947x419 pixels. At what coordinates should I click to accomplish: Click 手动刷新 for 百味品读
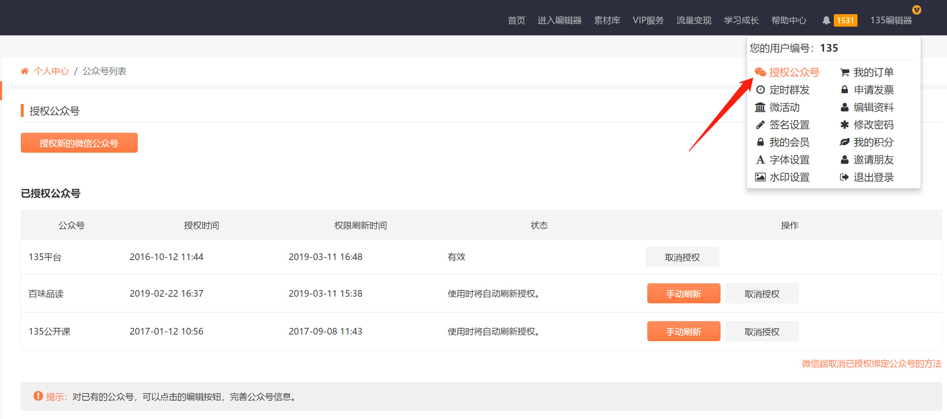point(684,293)
